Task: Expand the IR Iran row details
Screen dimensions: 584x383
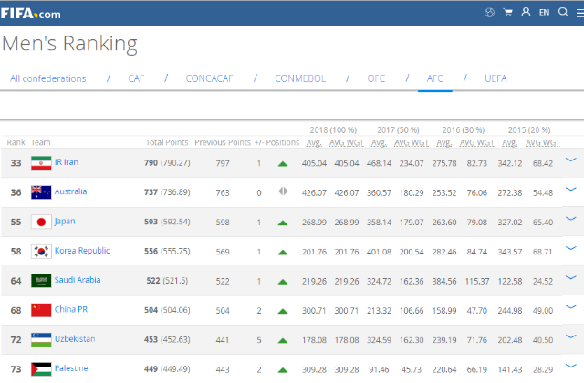Action: point(570,160)
